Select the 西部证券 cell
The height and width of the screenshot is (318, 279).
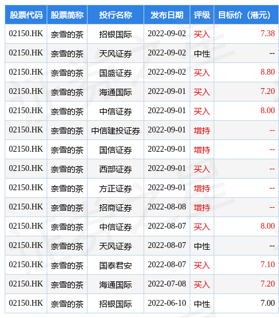click(116, 169)
